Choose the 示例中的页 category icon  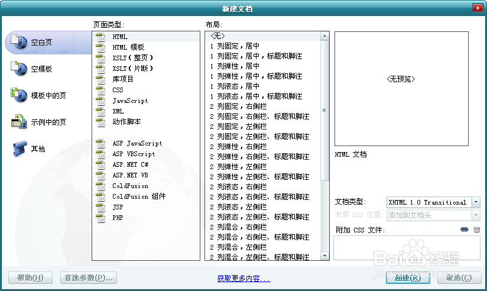click(x=19, y=122)
